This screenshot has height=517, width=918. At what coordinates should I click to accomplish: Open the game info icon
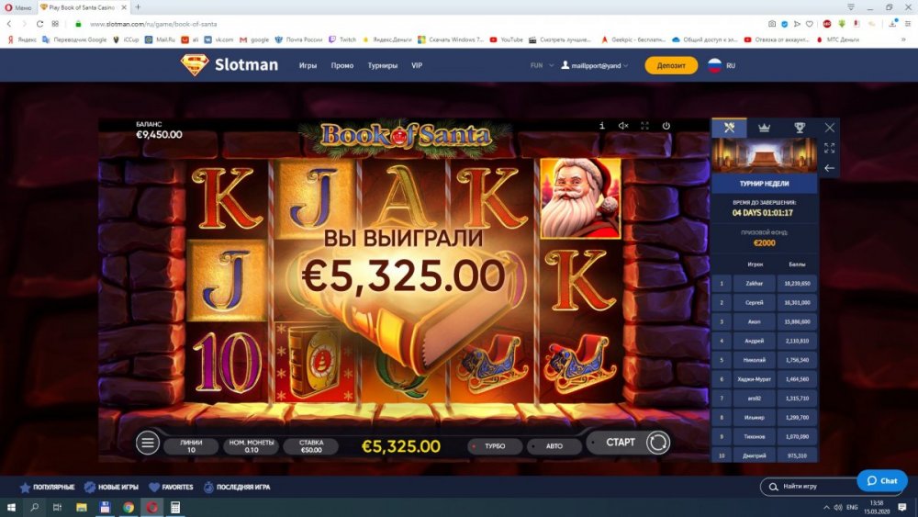(602, 126)
